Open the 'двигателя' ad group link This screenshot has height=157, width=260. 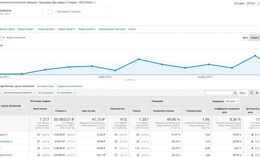(x=6, y=155)
